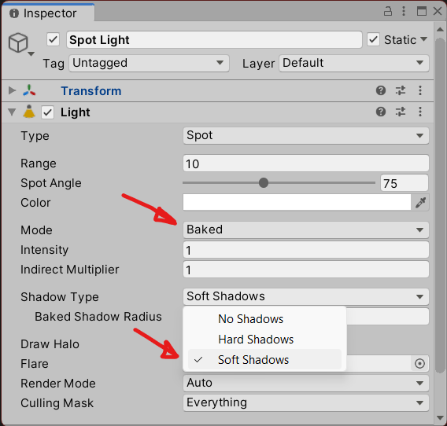Click the GameObject cube icon picker
The image size is (447, 426).
tap(19, 43)
